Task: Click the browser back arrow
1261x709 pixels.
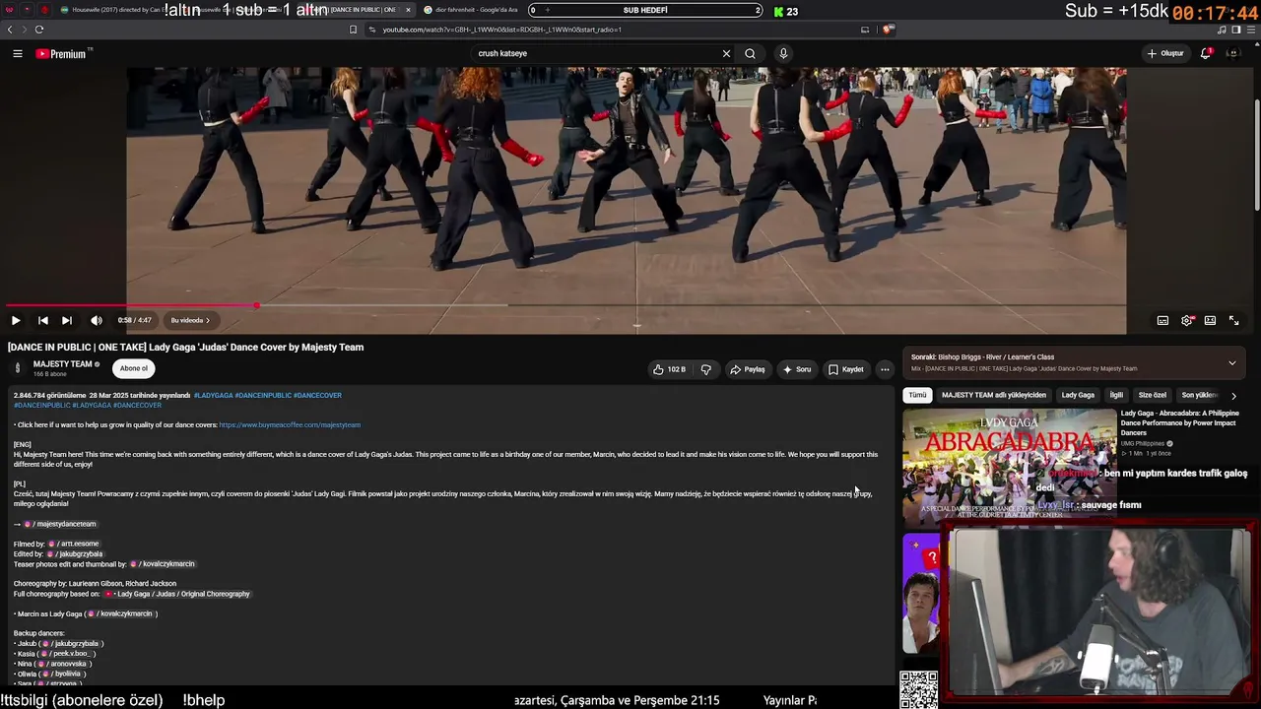Action: [x=10, y=30]
